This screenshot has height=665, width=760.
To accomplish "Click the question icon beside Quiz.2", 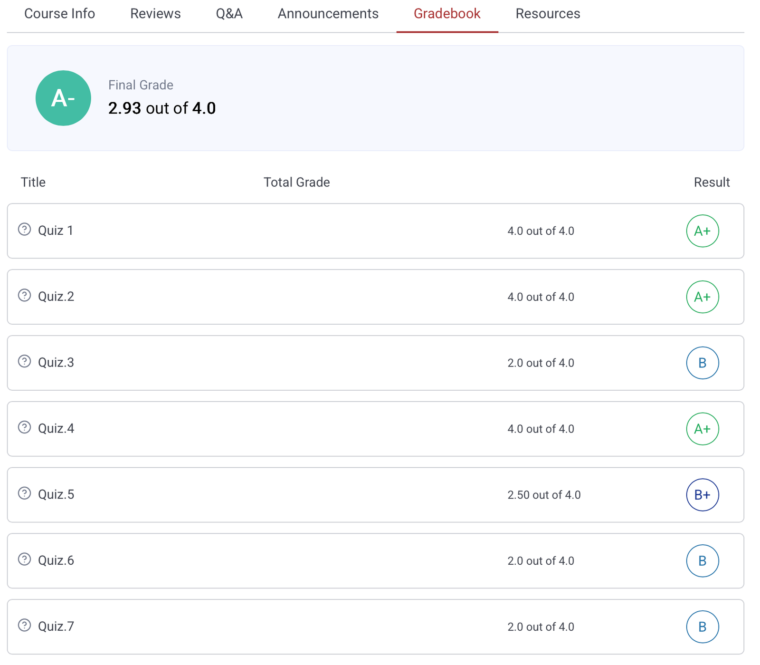I will [24, 296].
